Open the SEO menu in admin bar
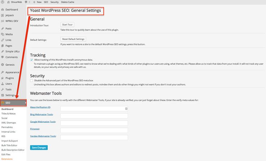Image resolution: width=266 pixels, height=161 pixels. (x=46, y=2)
